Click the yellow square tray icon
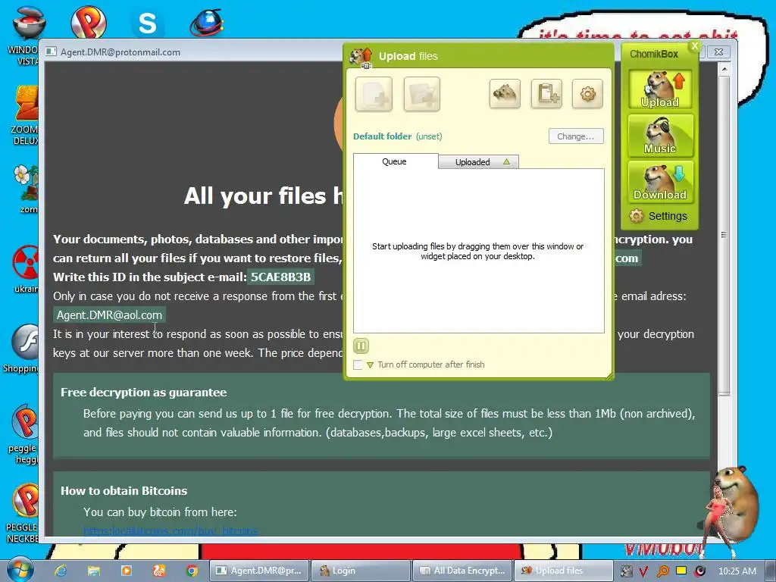 (x=681, y=571)
